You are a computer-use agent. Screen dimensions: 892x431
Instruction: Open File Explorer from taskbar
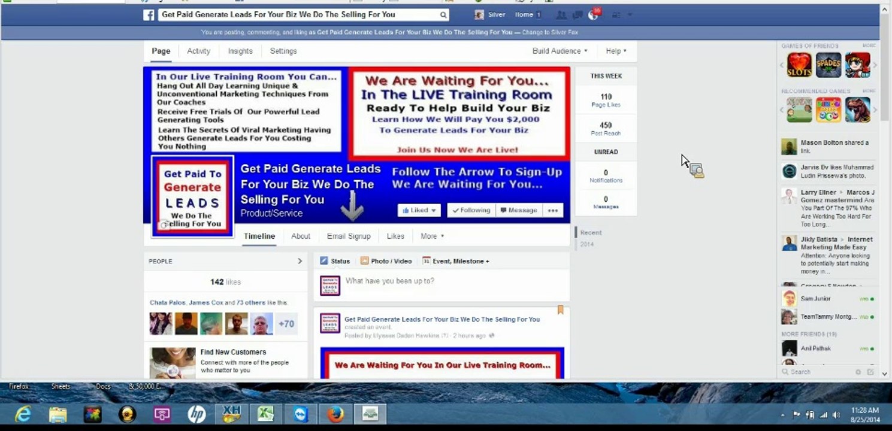[x=58, y=414]
